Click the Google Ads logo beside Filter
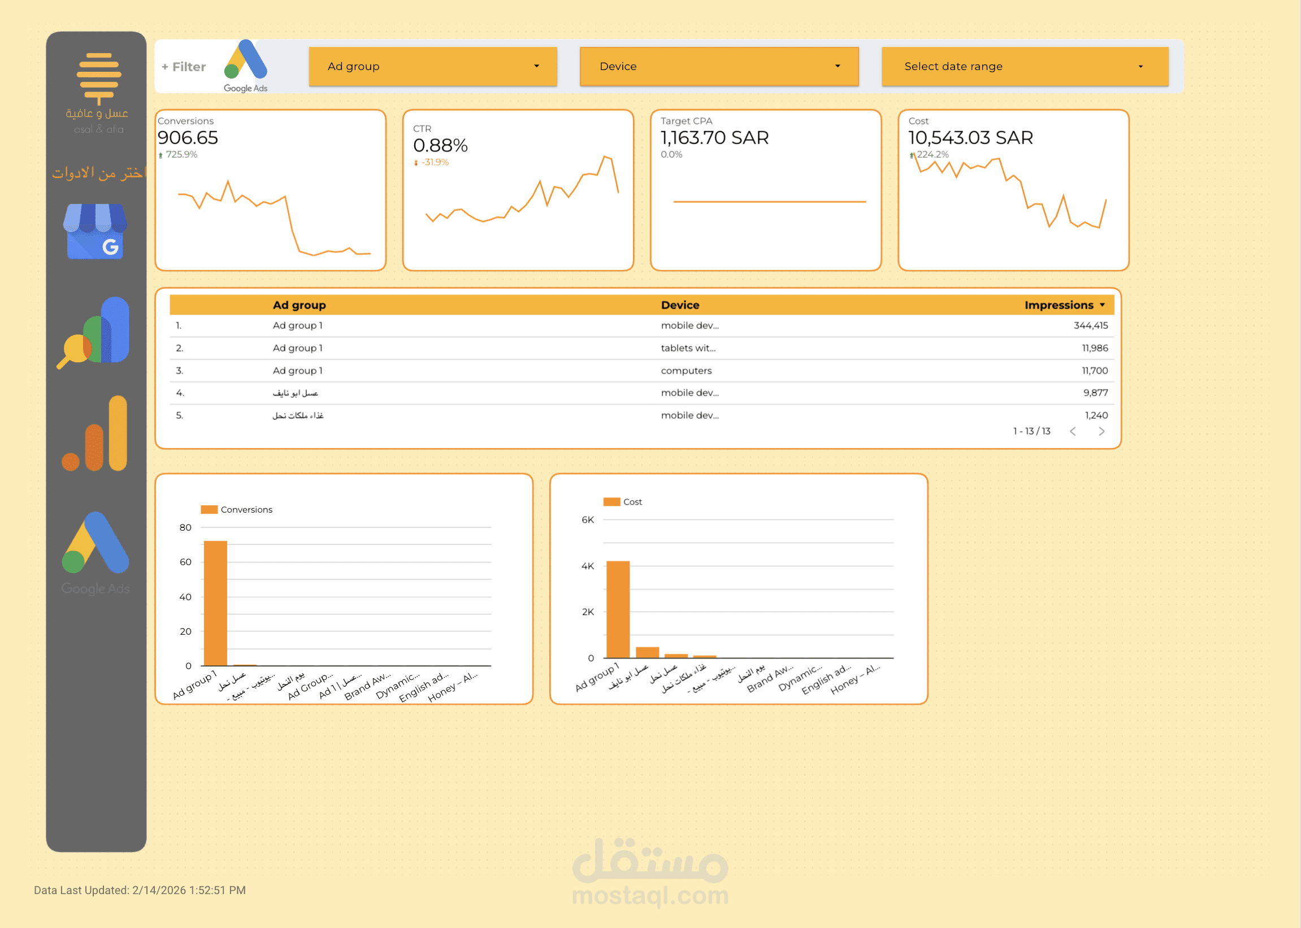The image size is (1301, 928). 246,62
